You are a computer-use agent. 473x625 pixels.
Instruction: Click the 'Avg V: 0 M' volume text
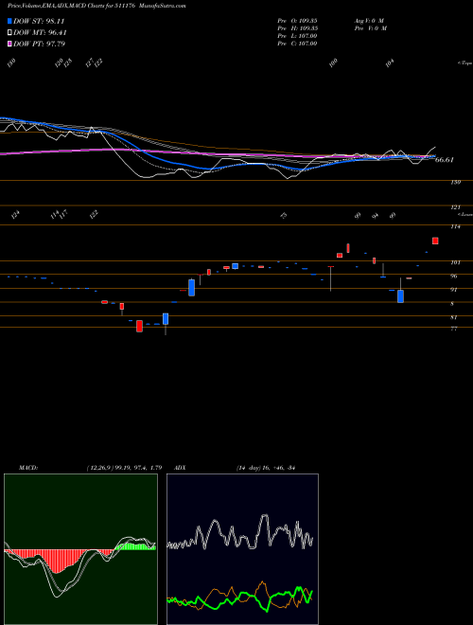(370, 20)
